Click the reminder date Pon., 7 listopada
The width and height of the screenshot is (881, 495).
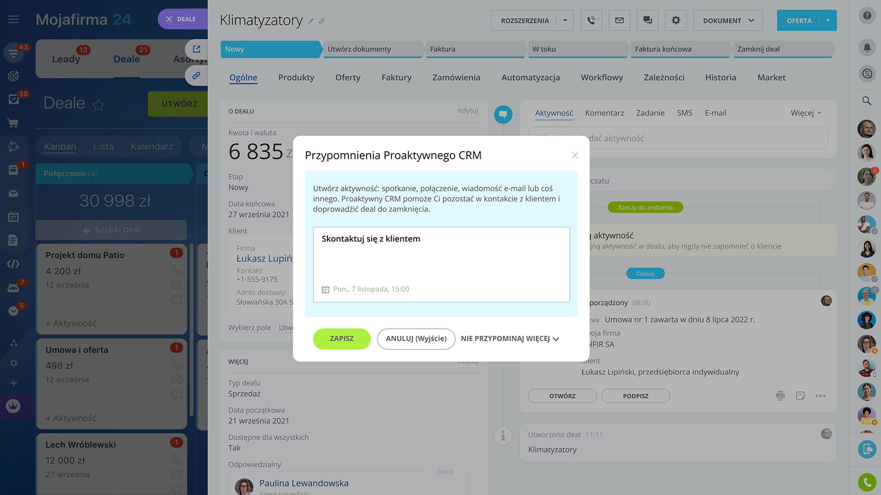point(371,289)
